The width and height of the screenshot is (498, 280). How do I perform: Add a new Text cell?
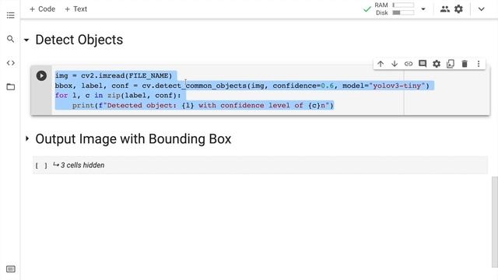(75, 9)
